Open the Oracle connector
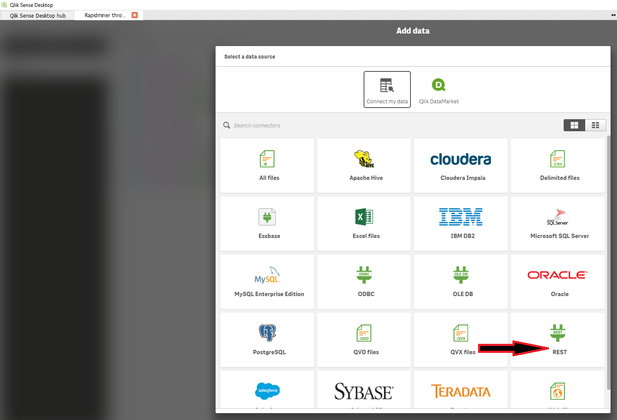This screenshot has height=420, width=617. coord(558,281)
